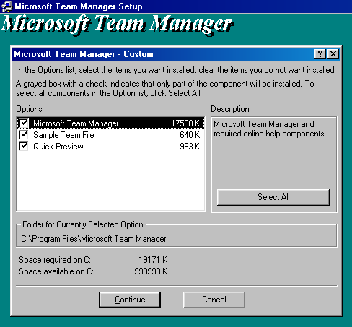This screenshot has height=327, width=352.
Task: Select the Sample Team File option label
Action: pyautogui.click(x=63, y=135)
